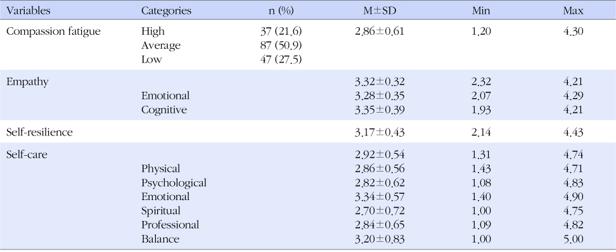Viewport: 616px width, 252px height.
Task: Click the Psychological self-care category
Action: point(174,183)
